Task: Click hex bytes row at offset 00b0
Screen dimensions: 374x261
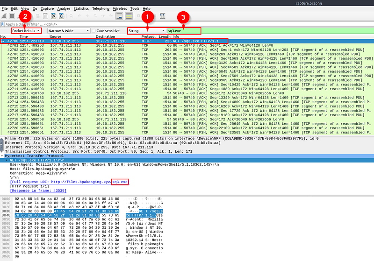Action: (x=67, y=244)
